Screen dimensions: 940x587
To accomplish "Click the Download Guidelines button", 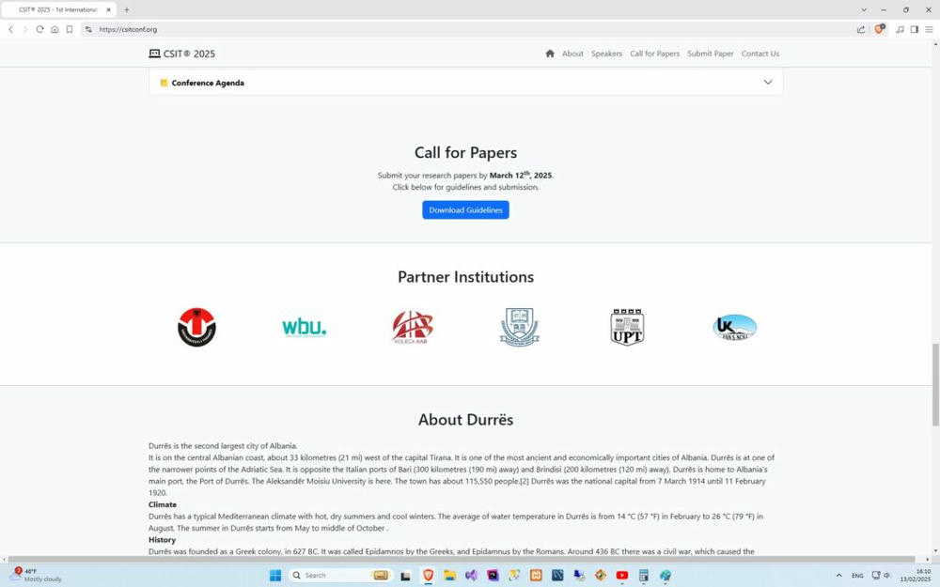I will (x=465, y=210).
